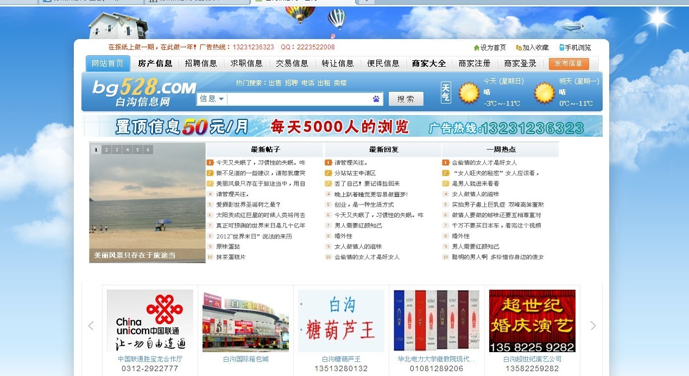Open the 信息 search type dropdown

pos(212,99)
